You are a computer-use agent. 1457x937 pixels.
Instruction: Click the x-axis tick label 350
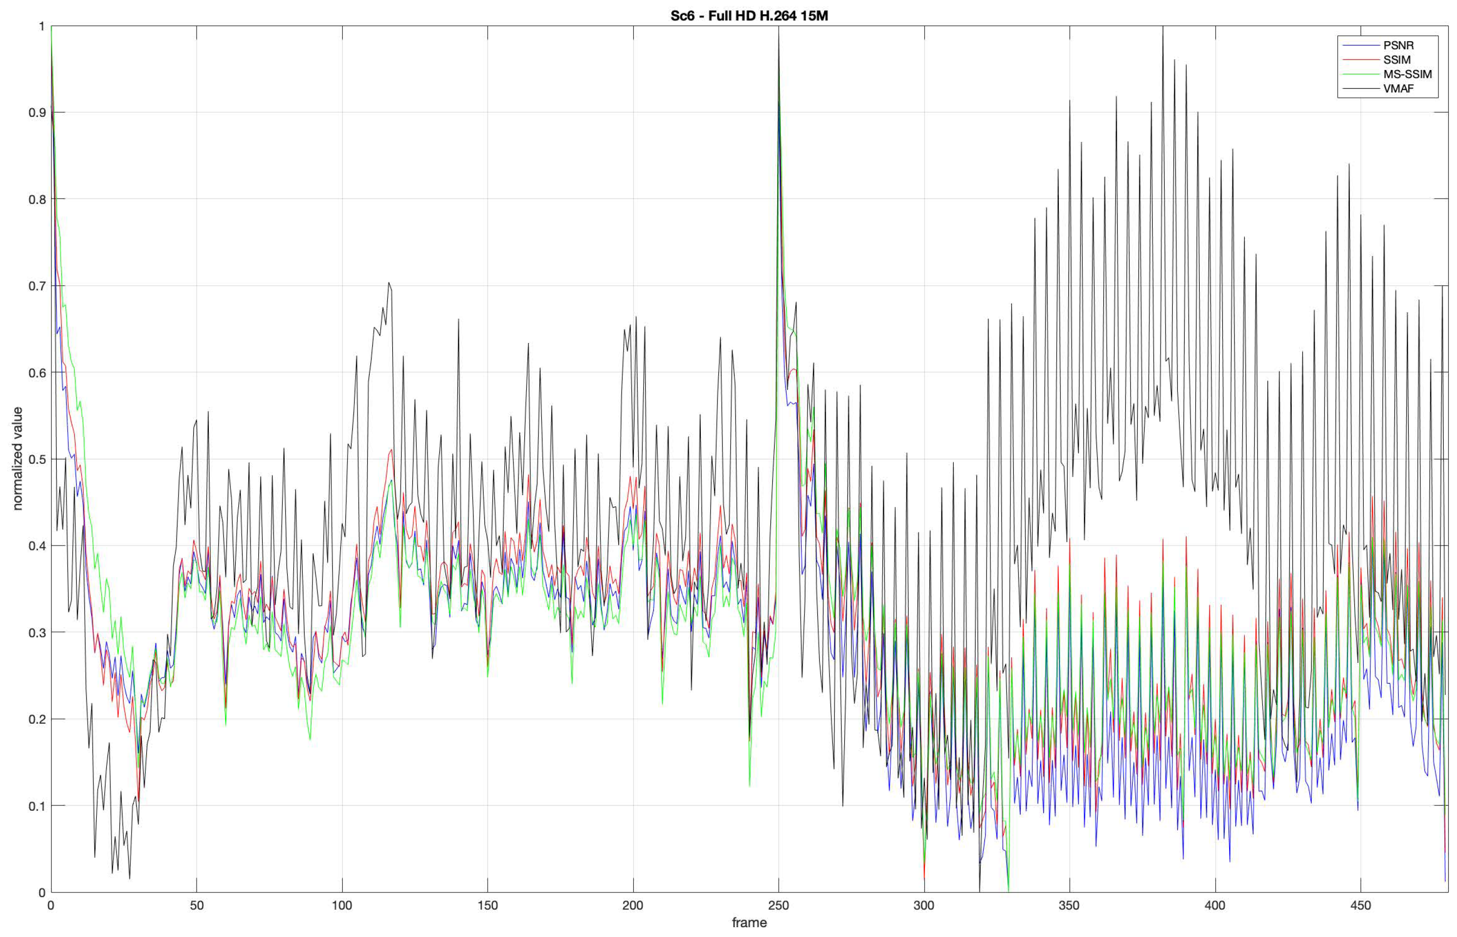coord(1069,905)
